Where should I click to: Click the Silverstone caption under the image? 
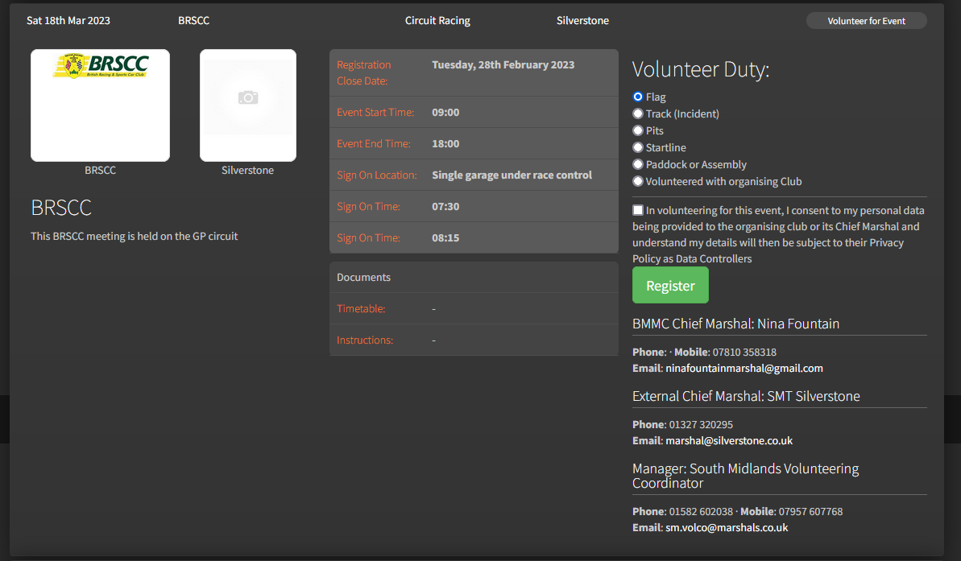point(247,170)
